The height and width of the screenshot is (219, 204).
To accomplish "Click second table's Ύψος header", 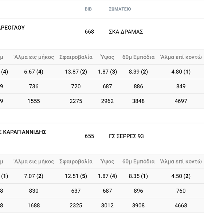I will 107,161.
